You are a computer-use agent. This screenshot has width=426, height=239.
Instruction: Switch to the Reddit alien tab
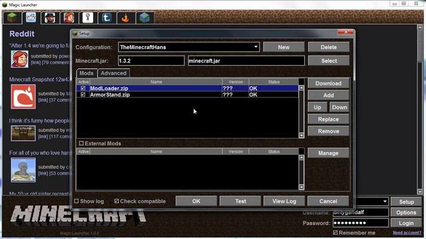[x=31, y=18]
